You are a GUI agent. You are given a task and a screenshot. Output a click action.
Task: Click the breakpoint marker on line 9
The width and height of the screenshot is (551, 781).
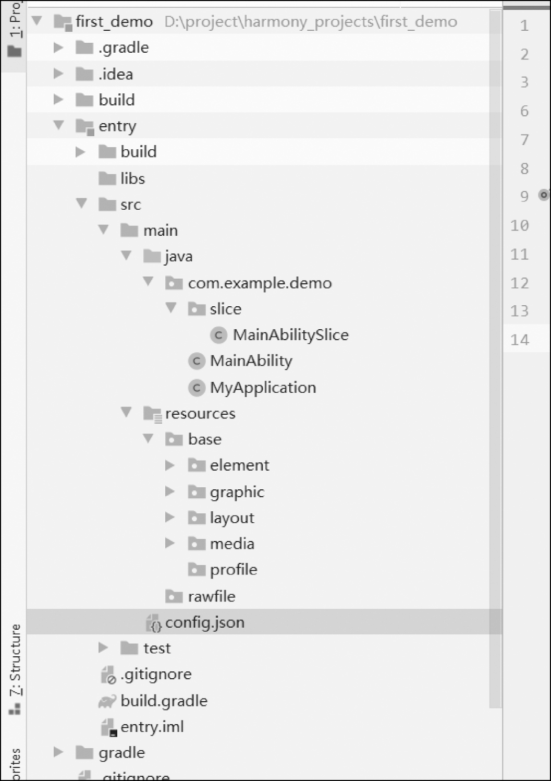click(x=543, y=195)
